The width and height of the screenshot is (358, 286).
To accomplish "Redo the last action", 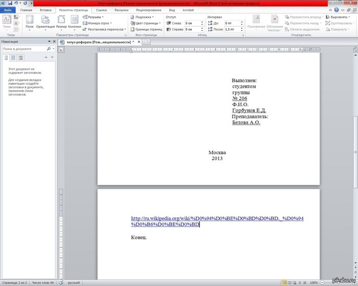I will click(25, 3).
